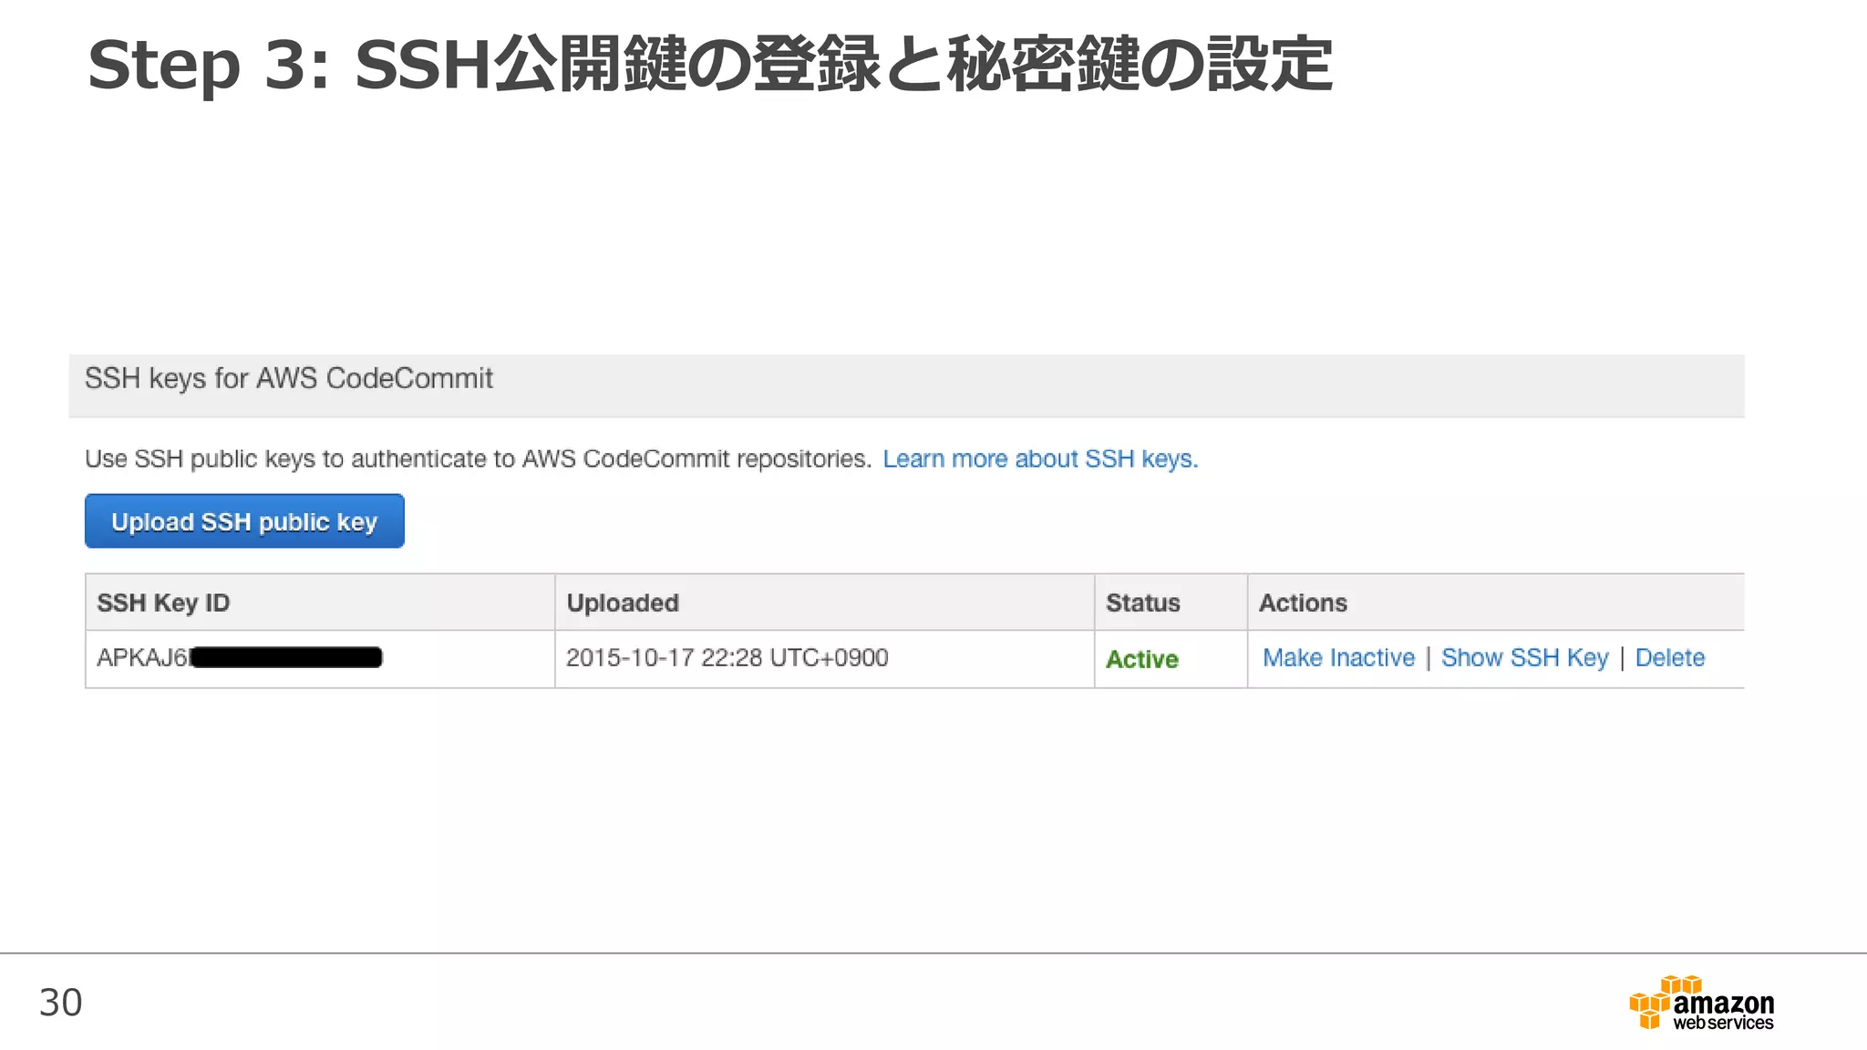This screenshot has width=1867, height=1050.
Task: Click the Use SSH public keys description text
Action: click(478, 459)
